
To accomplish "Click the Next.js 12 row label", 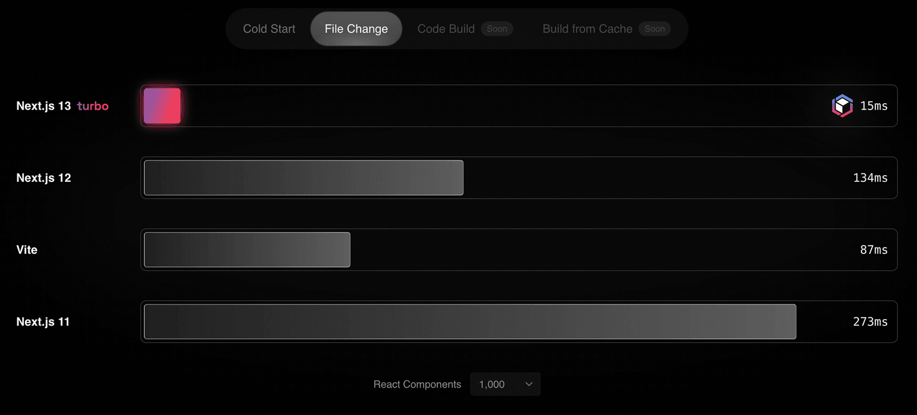I will click(x=44, y=178).
